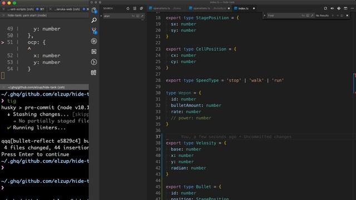Toggle file blame eye icon in editor title

pos(332,8)
